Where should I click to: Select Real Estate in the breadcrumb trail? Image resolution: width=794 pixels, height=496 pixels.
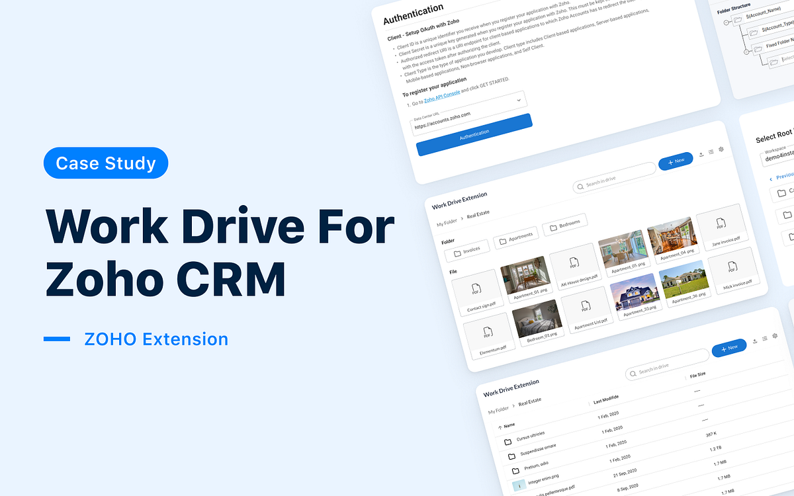click(478, 216)
